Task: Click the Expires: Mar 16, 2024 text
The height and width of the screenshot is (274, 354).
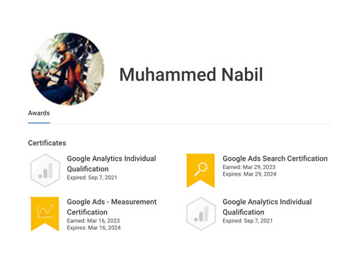Action: point(93,228)
